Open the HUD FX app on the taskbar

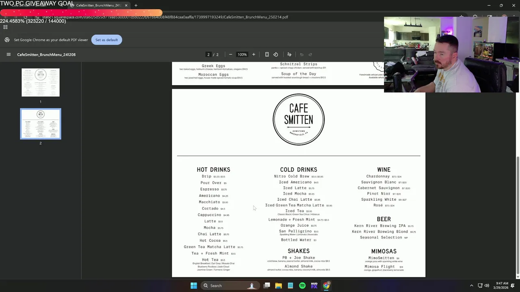314,286
